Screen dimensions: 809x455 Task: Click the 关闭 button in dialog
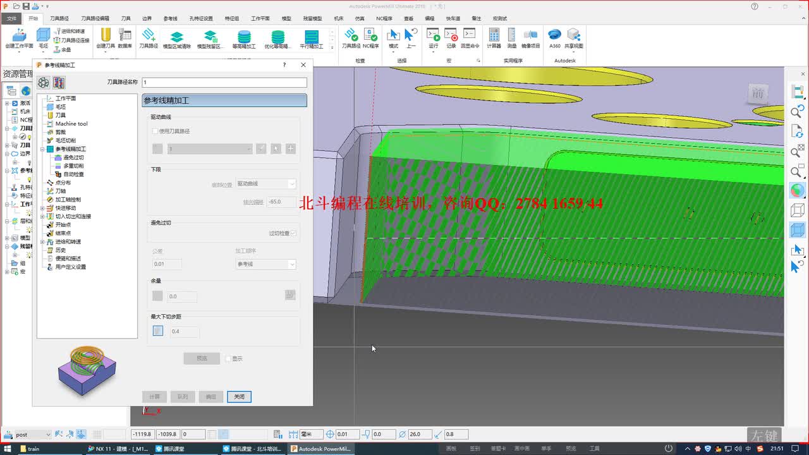(x=239, y=396)
